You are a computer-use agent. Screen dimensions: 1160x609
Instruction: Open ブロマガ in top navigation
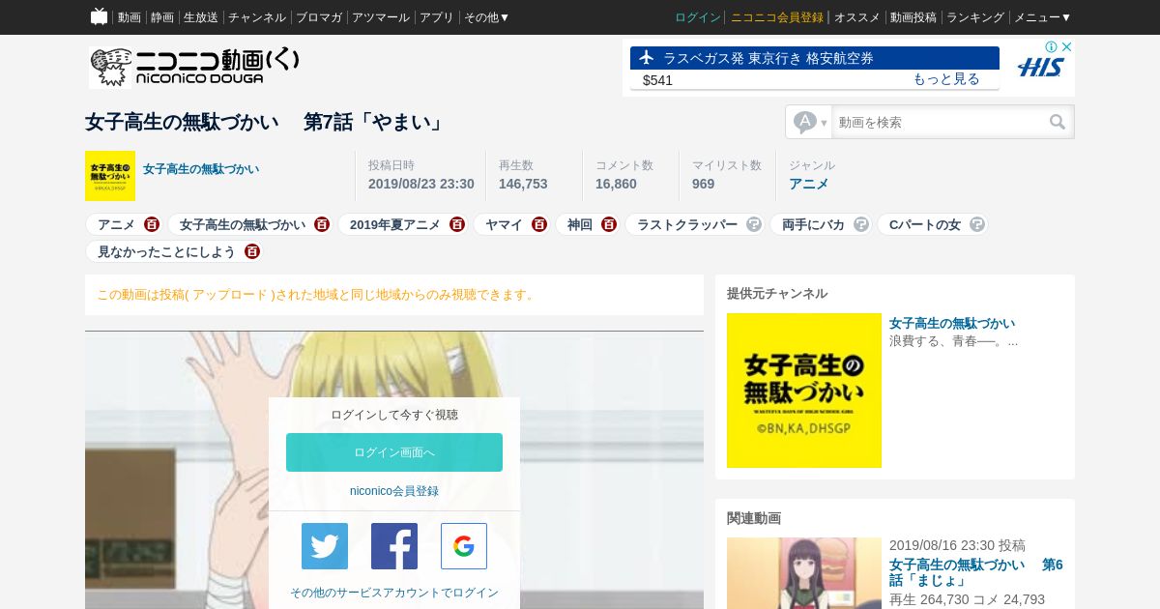[x=319, y=17]
